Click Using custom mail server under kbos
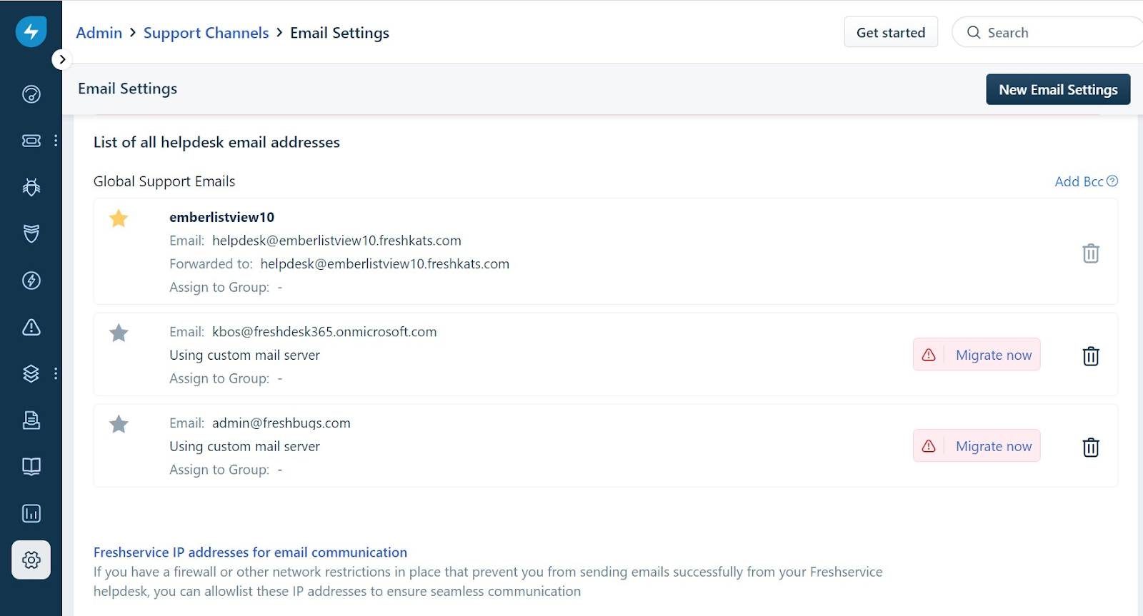Screen dimensions: 1143x616 [244, 355]
